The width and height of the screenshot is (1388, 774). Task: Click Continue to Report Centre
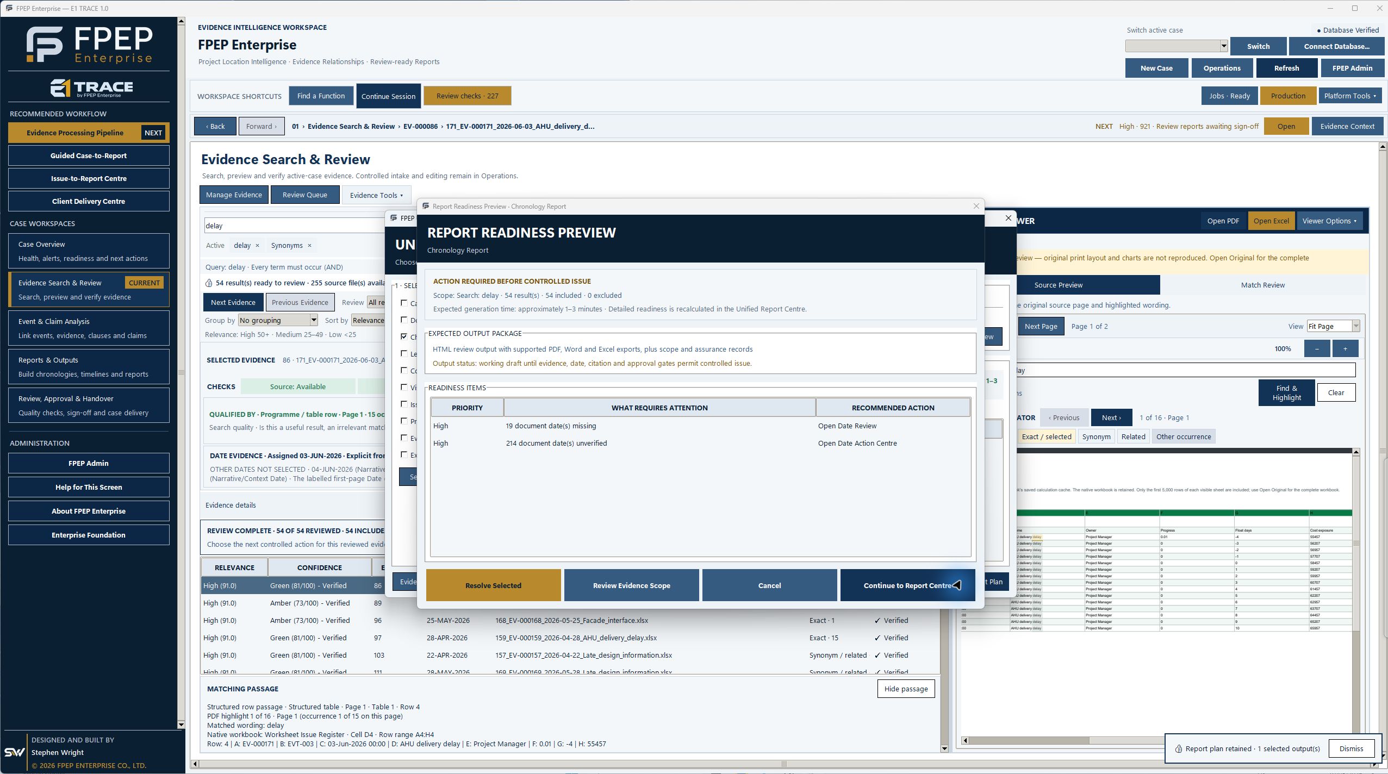pos(907,585)
